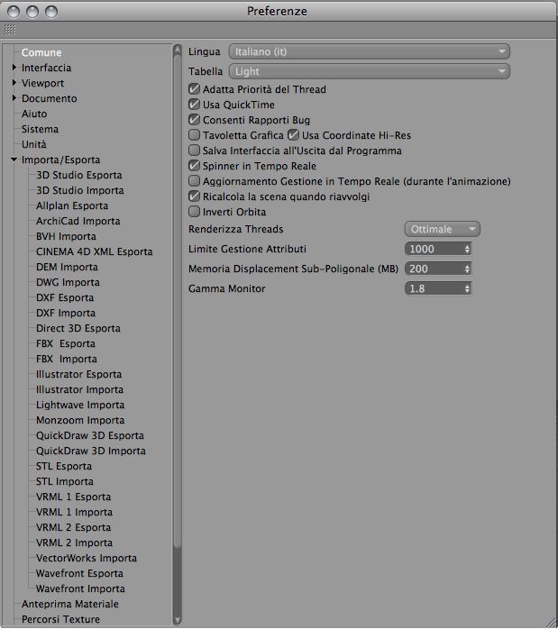Select Direct 3D Esporta entry
The height and width of the screenshot is (629, 558).
[x=78, y=328]
